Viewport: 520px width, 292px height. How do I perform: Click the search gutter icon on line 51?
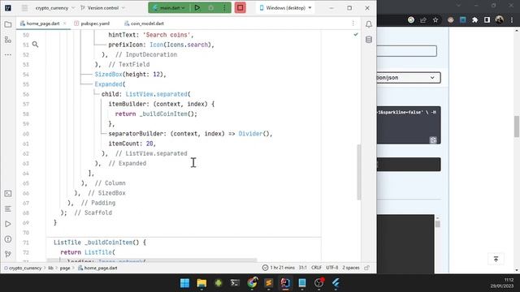(x=35, y=45)
